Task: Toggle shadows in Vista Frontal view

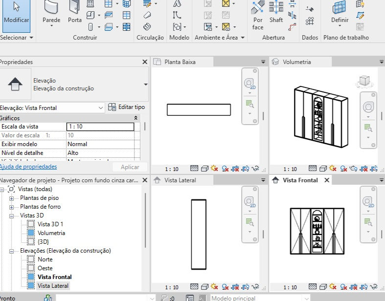Action: coord(343,287)
